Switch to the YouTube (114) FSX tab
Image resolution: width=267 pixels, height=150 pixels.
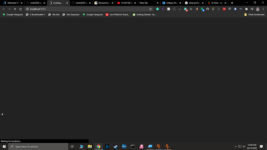pyautogui.click(x=126, y=3)
